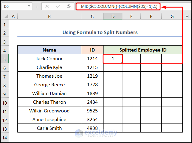
Task: Select the 'Thomas Joe' cell
Action: pyautogui.click(x=49, y=76)
